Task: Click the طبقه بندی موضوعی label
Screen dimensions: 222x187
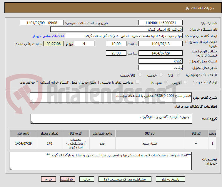Action: pos(201,75)
